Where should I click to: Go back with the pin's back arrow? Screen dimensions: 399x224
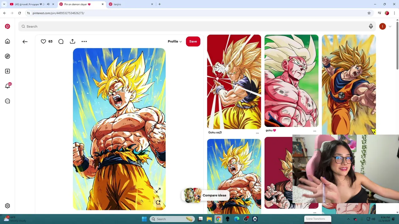(25, 41)
